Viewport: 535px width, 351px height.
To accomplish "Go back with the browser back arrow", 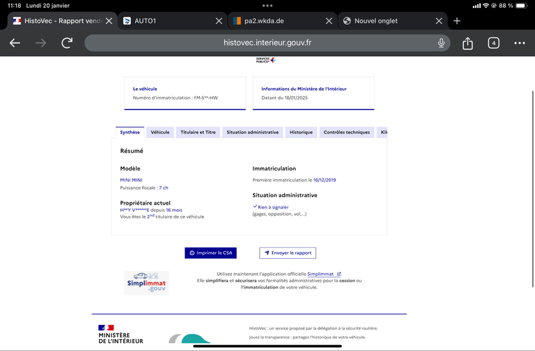I will click(15, 43).
